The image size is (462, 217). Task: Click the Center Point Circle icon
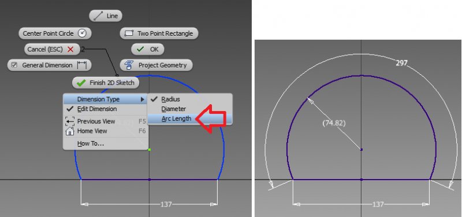[82, 33]
